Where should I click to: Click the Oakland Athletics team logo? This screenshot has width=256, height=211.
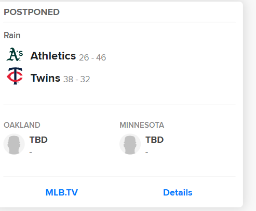click(x=15, y=54)
